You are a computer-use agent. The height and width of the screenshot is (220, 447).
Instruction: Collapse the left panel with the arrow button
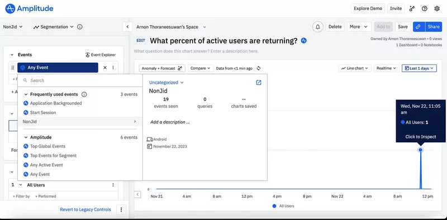click(x=127, y=27)
